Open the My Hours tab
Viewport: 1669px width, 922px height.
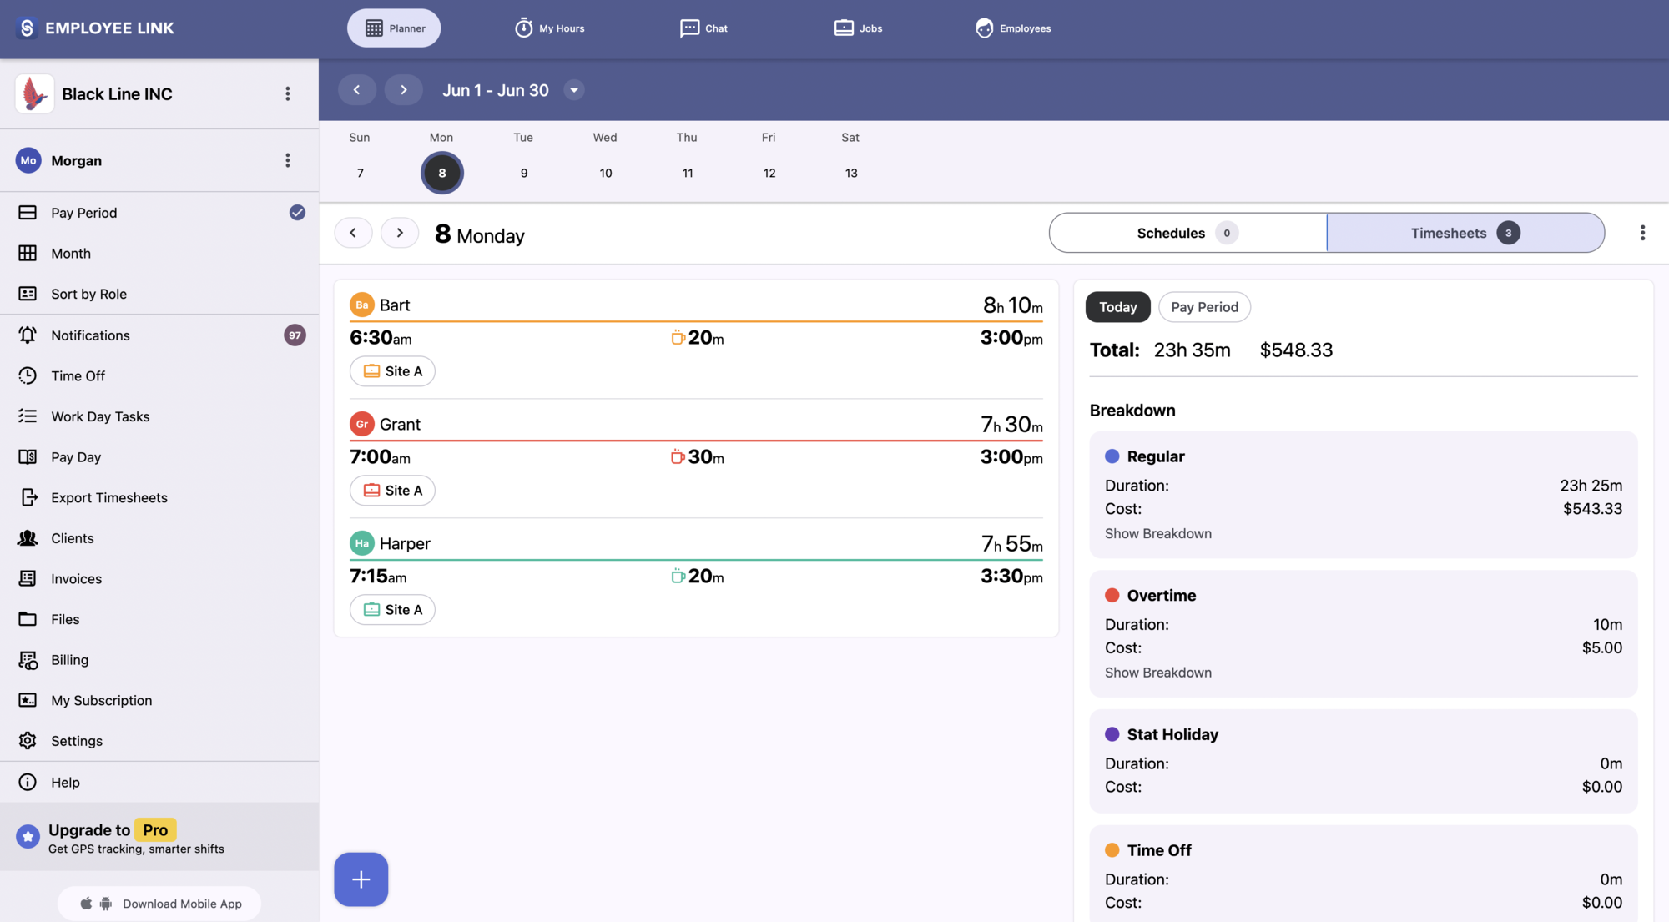click(x=549, y=28)
